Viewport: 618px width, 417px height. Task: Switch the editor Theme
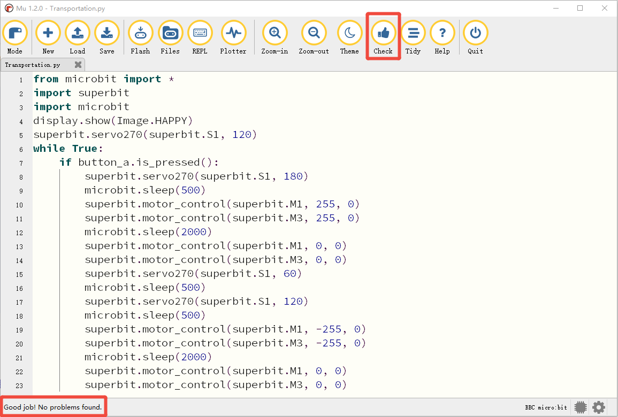coord(349,37)
